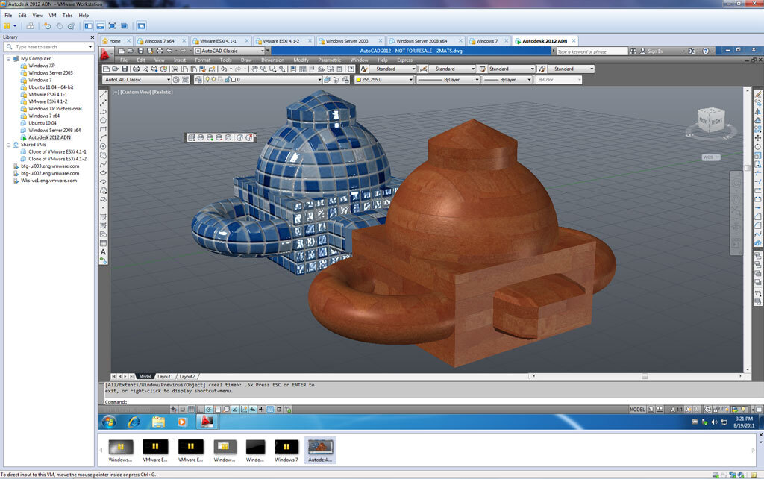Open the Plot dialog via printer icon
The width and height of the screenshot is (764, 479).
click(x=134, y=69)
